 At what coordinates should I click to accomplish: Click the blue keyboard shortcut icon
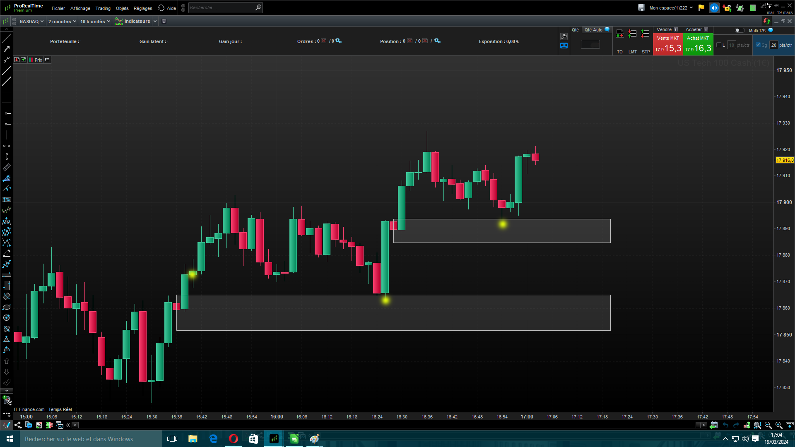564,46
